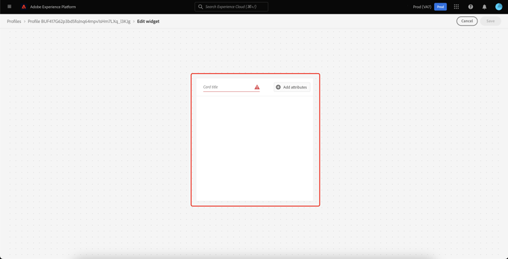Click the Save button
508x259 pixels.
pos(490,21)
